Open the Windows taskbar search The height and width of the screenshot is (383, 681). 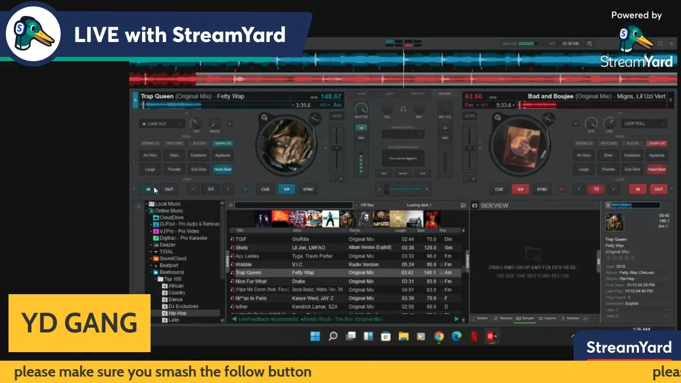333,336
